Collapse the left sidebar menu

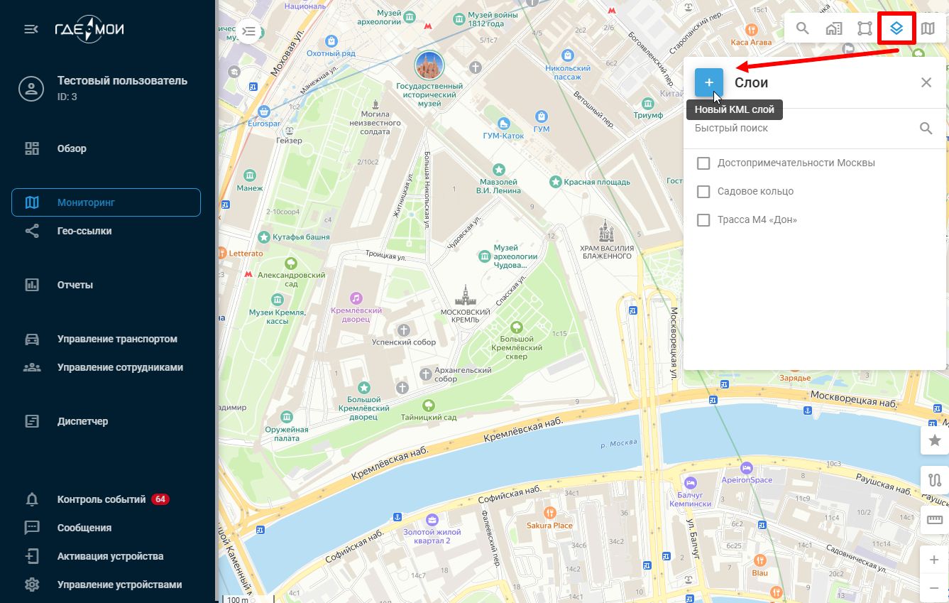pyautogui.click(x=31, y=29)
